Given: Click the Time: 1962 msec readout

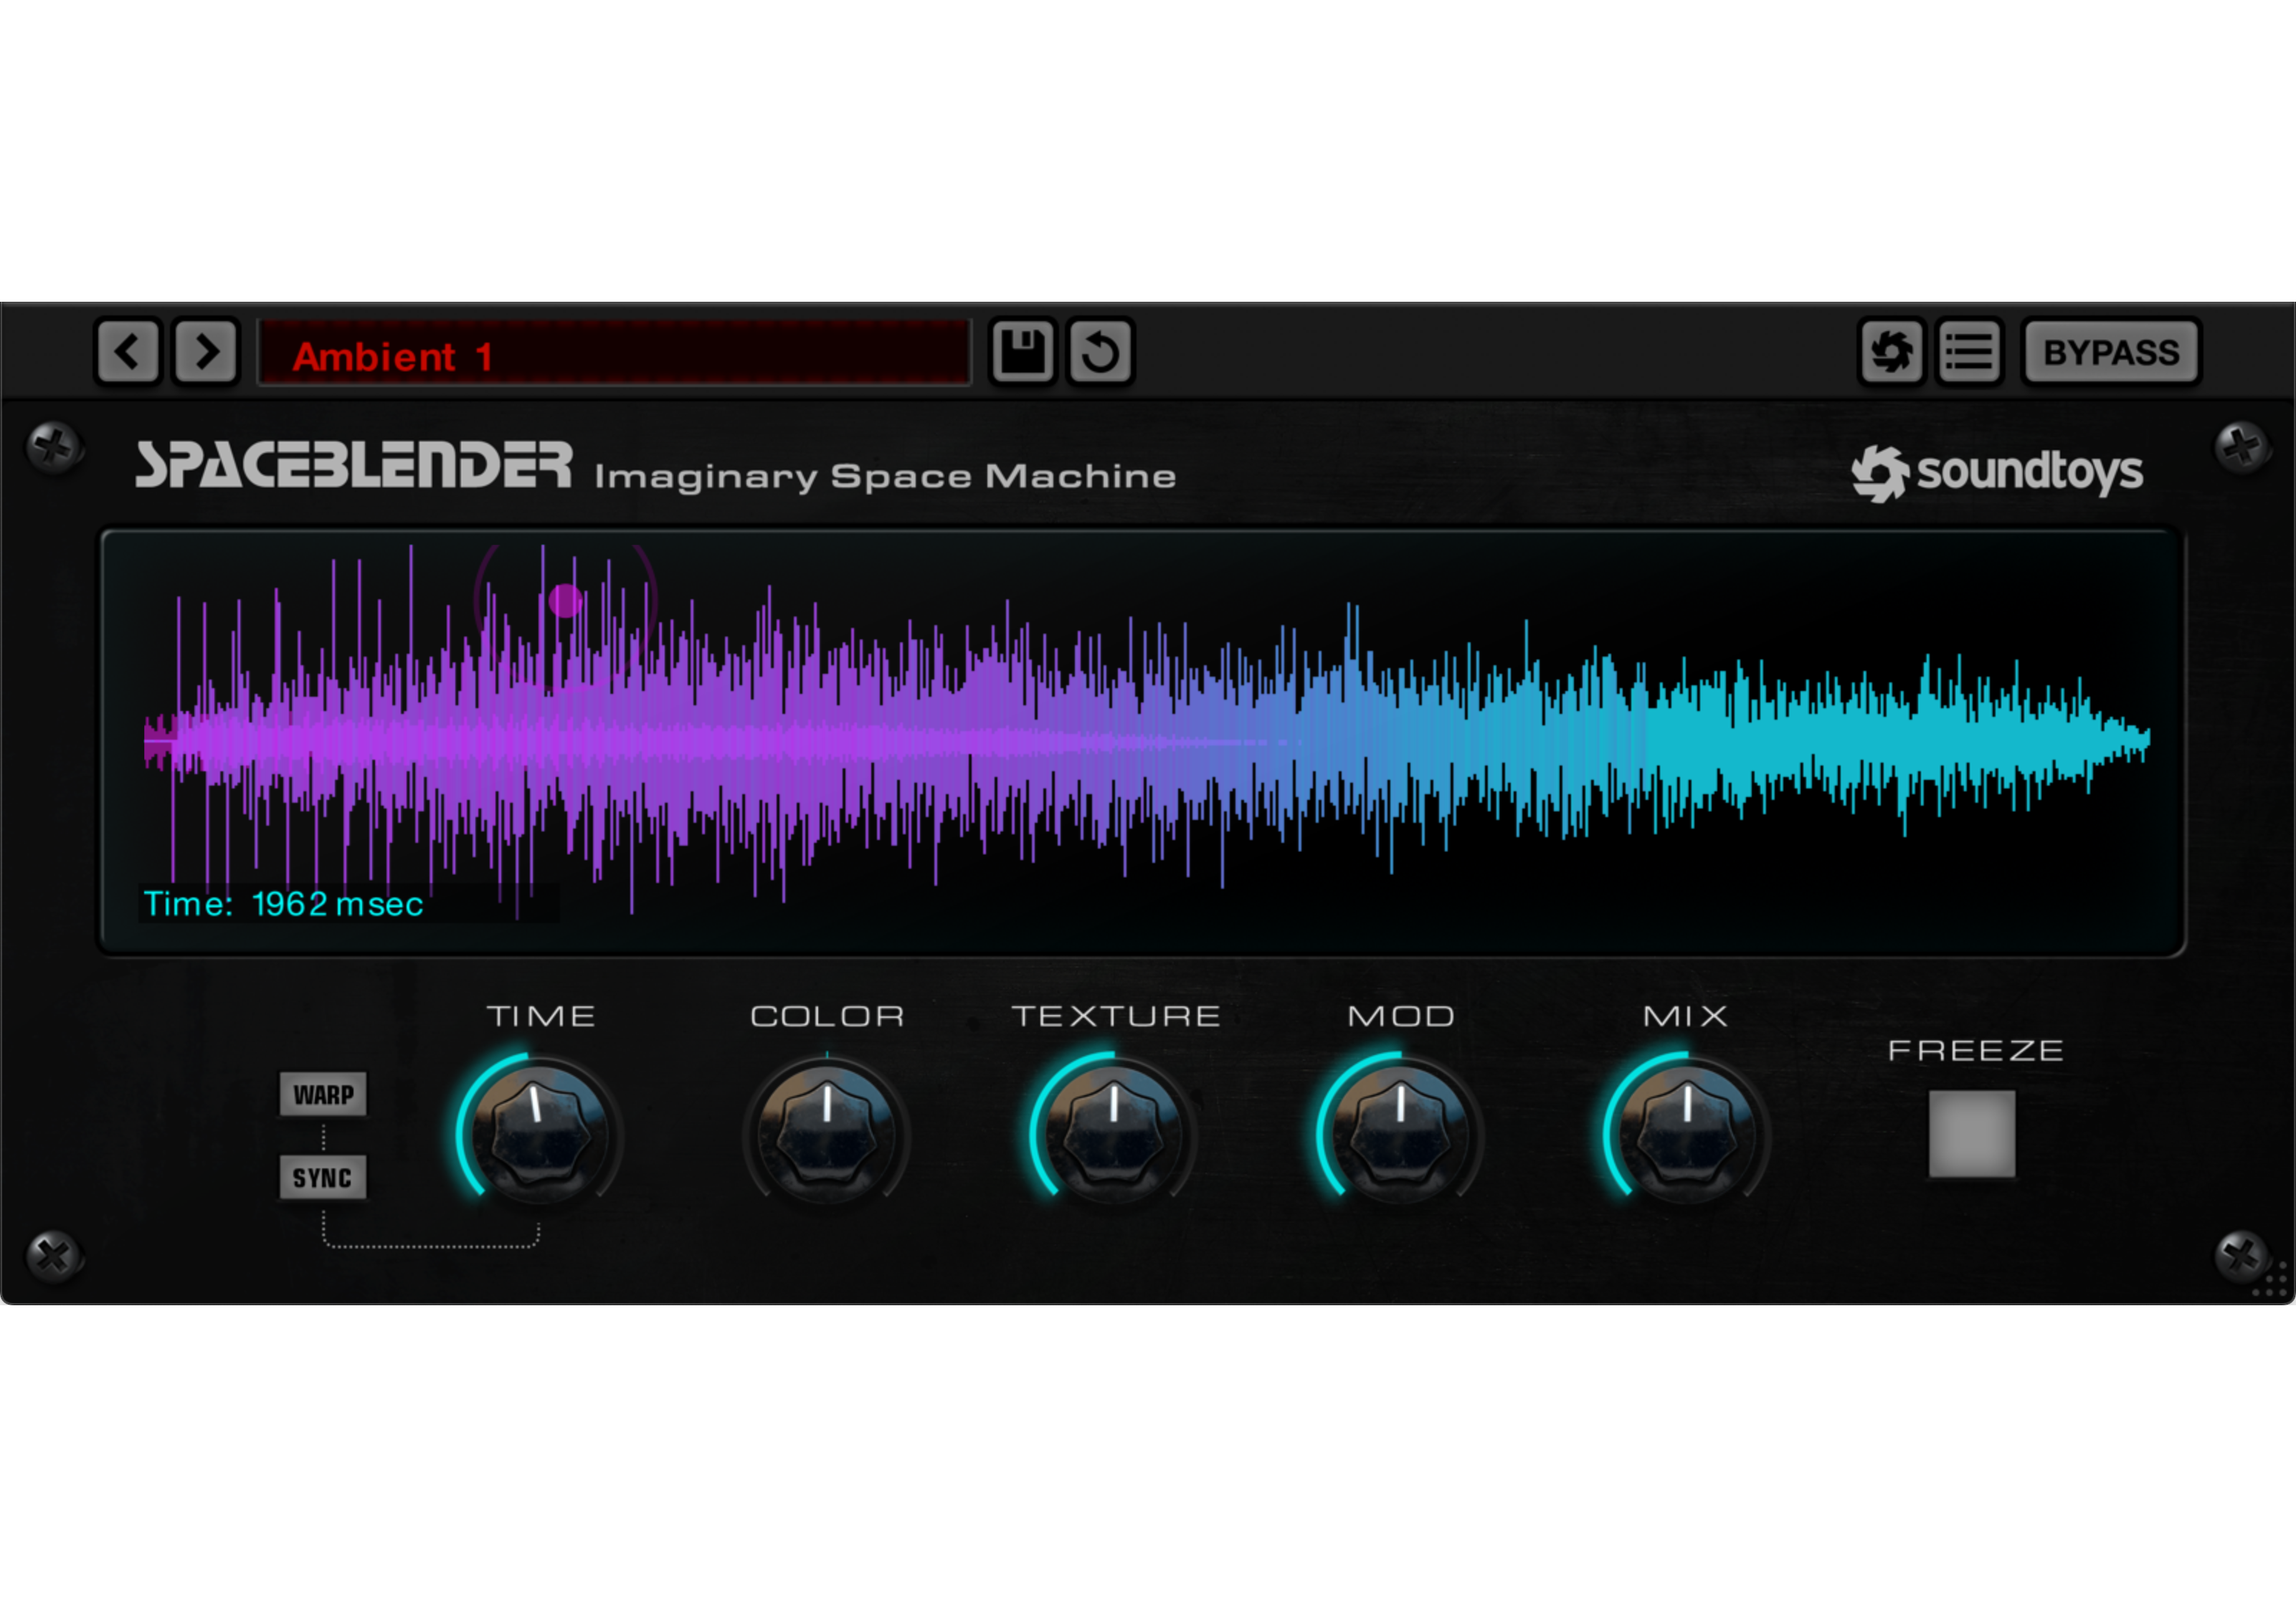Looking at the screenshot, I should point(284,903).
